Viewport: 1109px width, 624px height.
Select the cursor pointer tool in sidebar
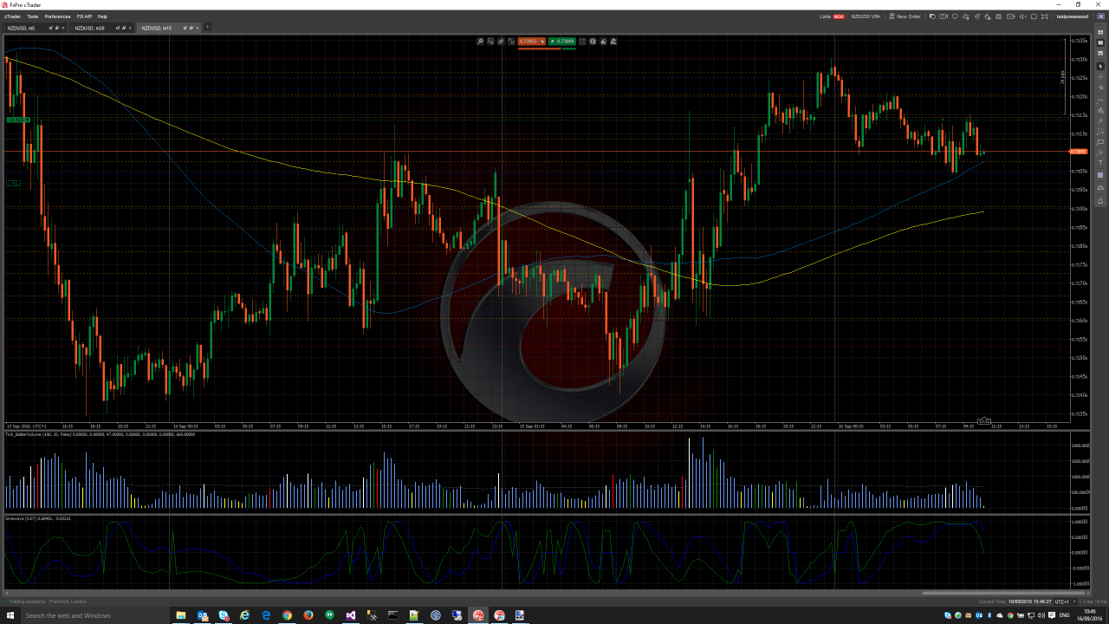click(1101, 66)
